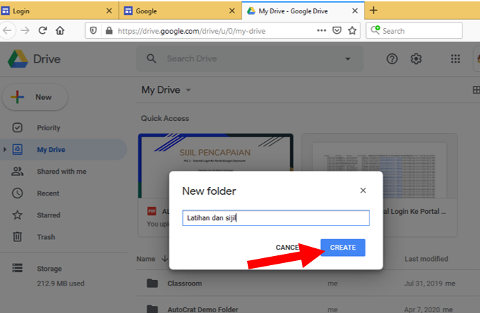Close the Google tab

tap(232, 11)
